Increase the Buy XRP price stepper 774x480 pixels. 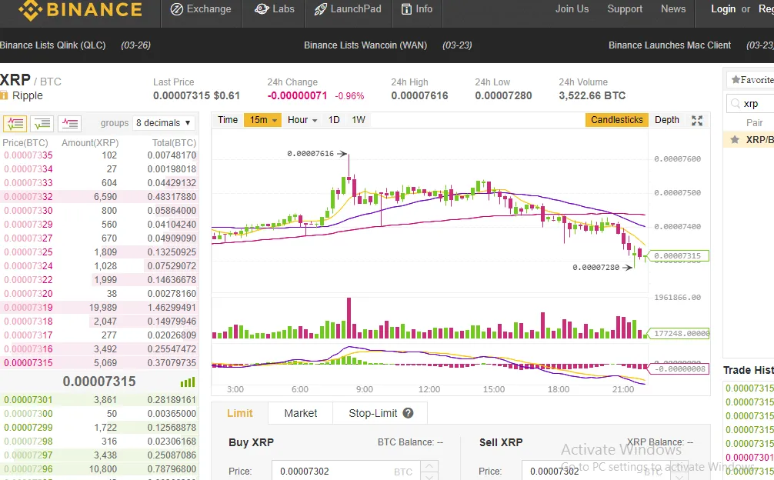click(x=429, y=465)
